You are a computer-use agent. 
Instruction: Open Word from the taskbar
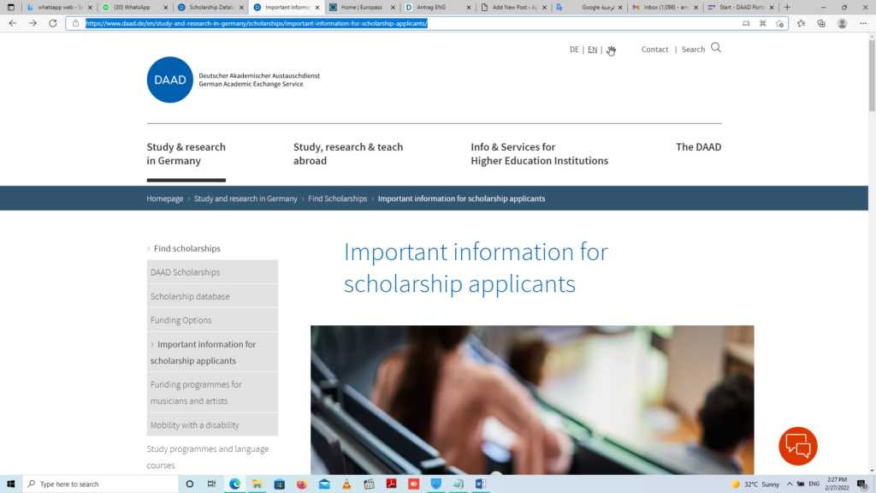(481, 484)
